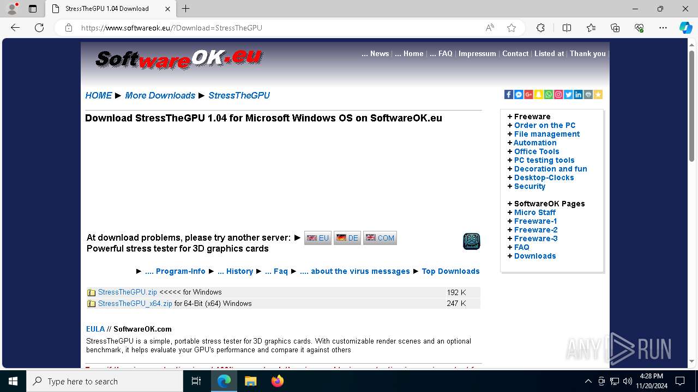Switch to the COM download server
Screen dimensions: 698x392
[x=380, y=238]
